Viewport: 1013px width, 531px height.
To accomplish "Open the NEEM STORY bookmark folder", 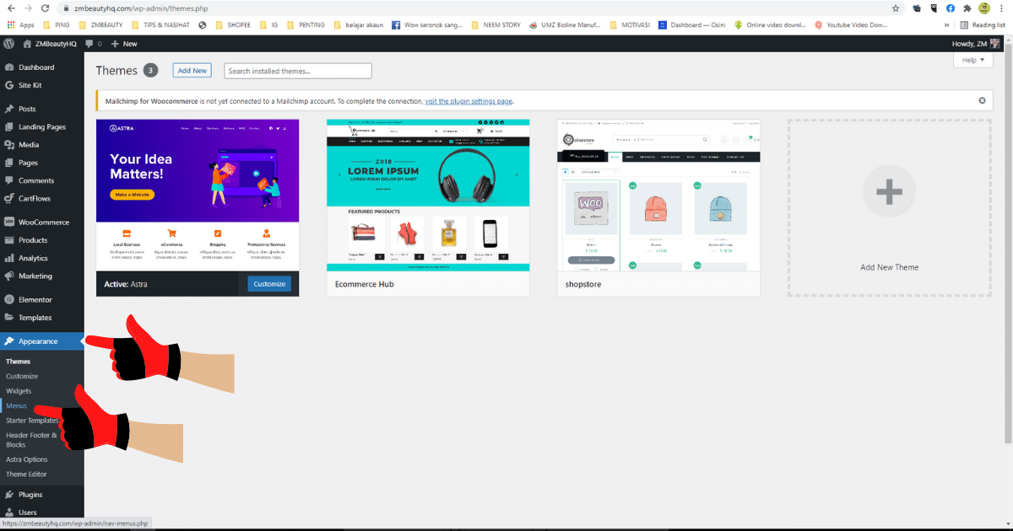I will click(x=496, y=25).
